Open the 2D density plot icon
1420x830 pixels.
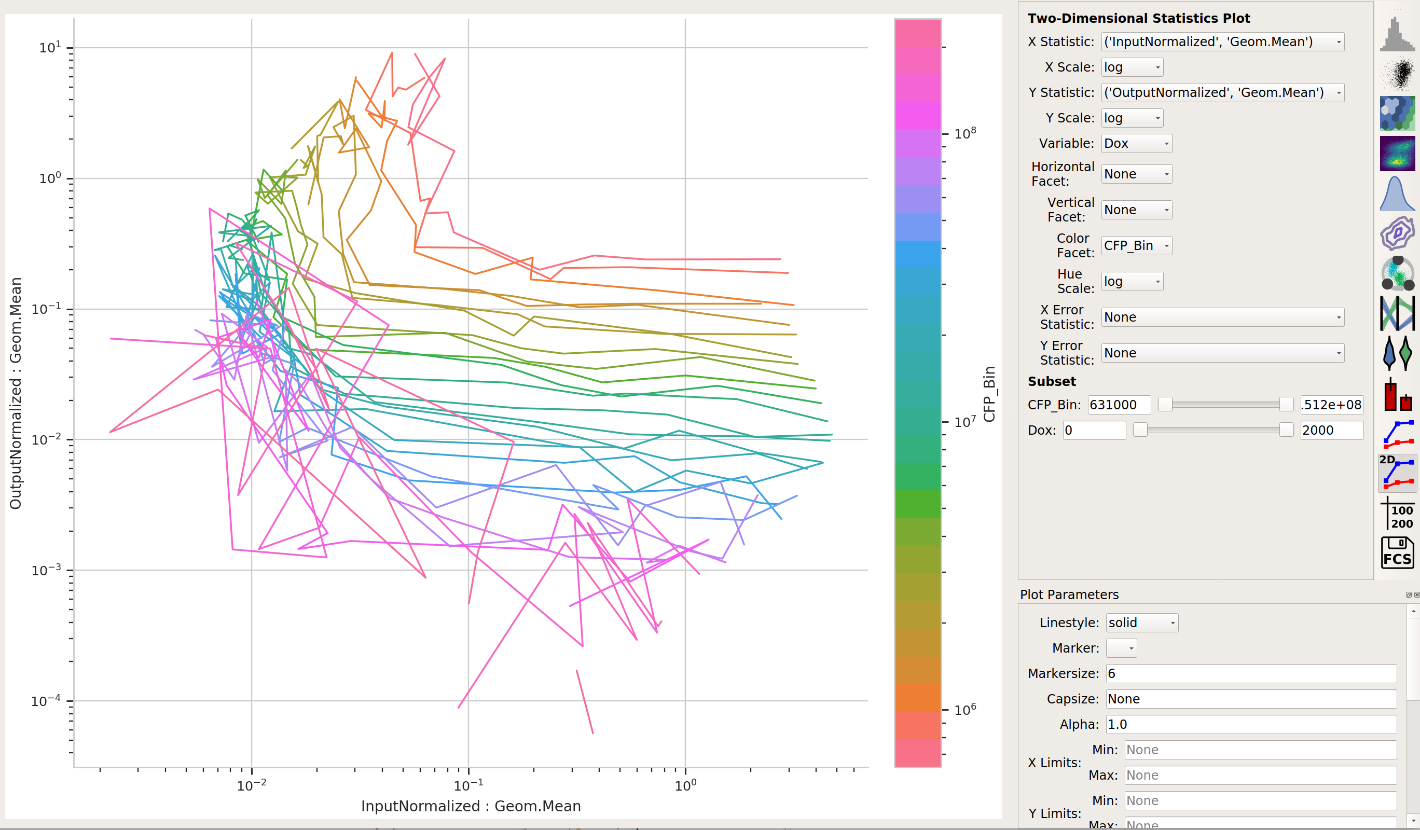(x=1397, y=153)
